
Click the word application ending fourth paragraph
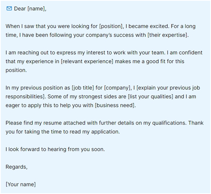coord(105,132)
